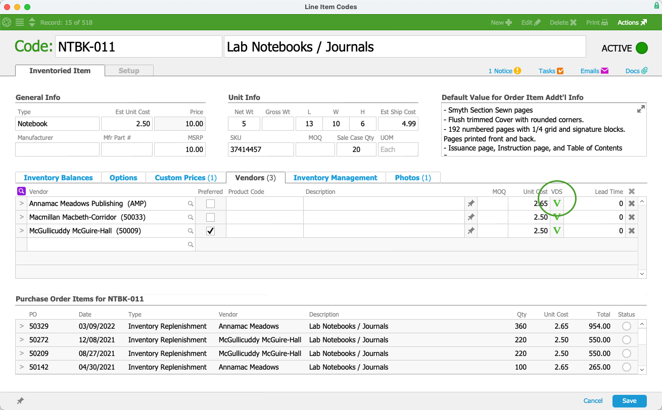The width and height of the screenshot is (662, 410).
Task: Click the pin icon in McGullicuddy McGuire-Hall vendor row
Action: [x=471, y=231]
